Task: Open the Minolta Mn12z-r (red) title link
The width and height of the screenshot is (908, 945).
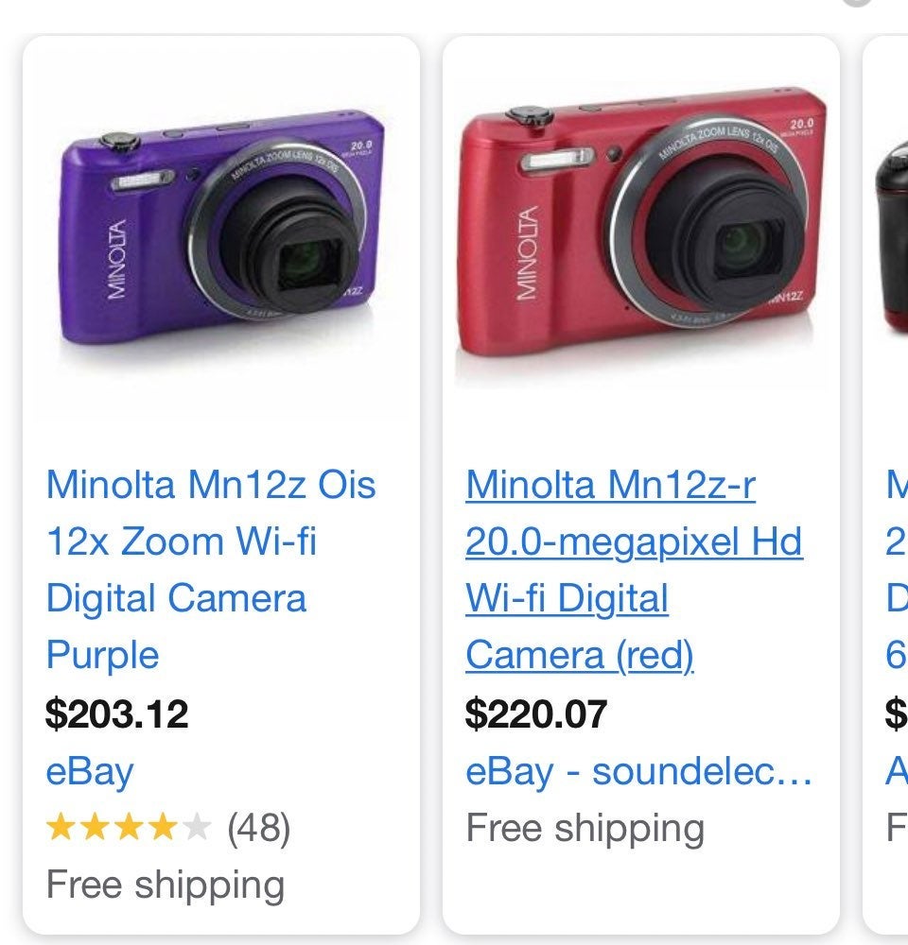Action: (x=633, y=570)
